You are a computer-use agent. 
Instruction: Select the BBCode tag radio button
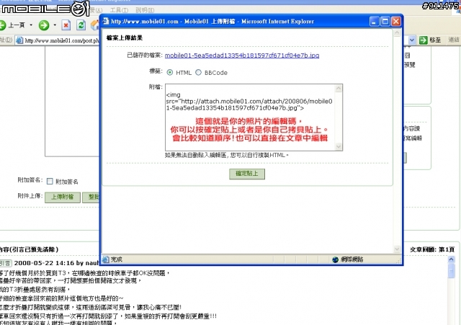199,72
